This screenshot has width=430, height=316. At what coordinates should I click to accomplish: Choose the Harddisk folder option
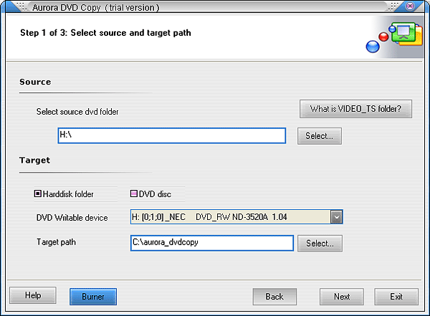(x=39, y=193)
